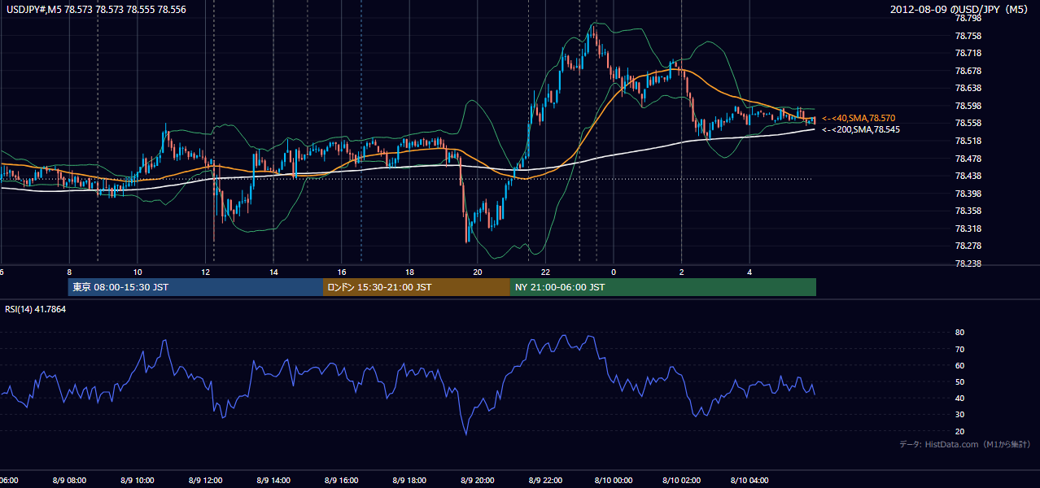Click price axis label 78.318
Viewport: 1040px width, 488px height.
968,229
